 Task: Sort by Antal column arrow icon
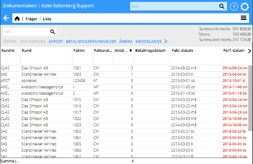pos(131,50)
